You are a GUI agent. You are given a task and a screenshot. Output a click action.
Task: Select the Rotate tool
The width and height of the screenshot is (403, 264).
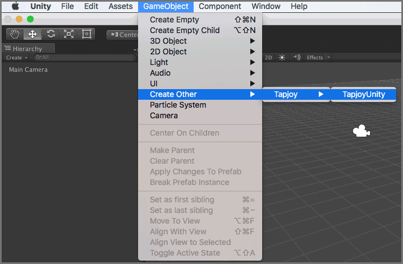pyautogui.click(x=51, y=34)
